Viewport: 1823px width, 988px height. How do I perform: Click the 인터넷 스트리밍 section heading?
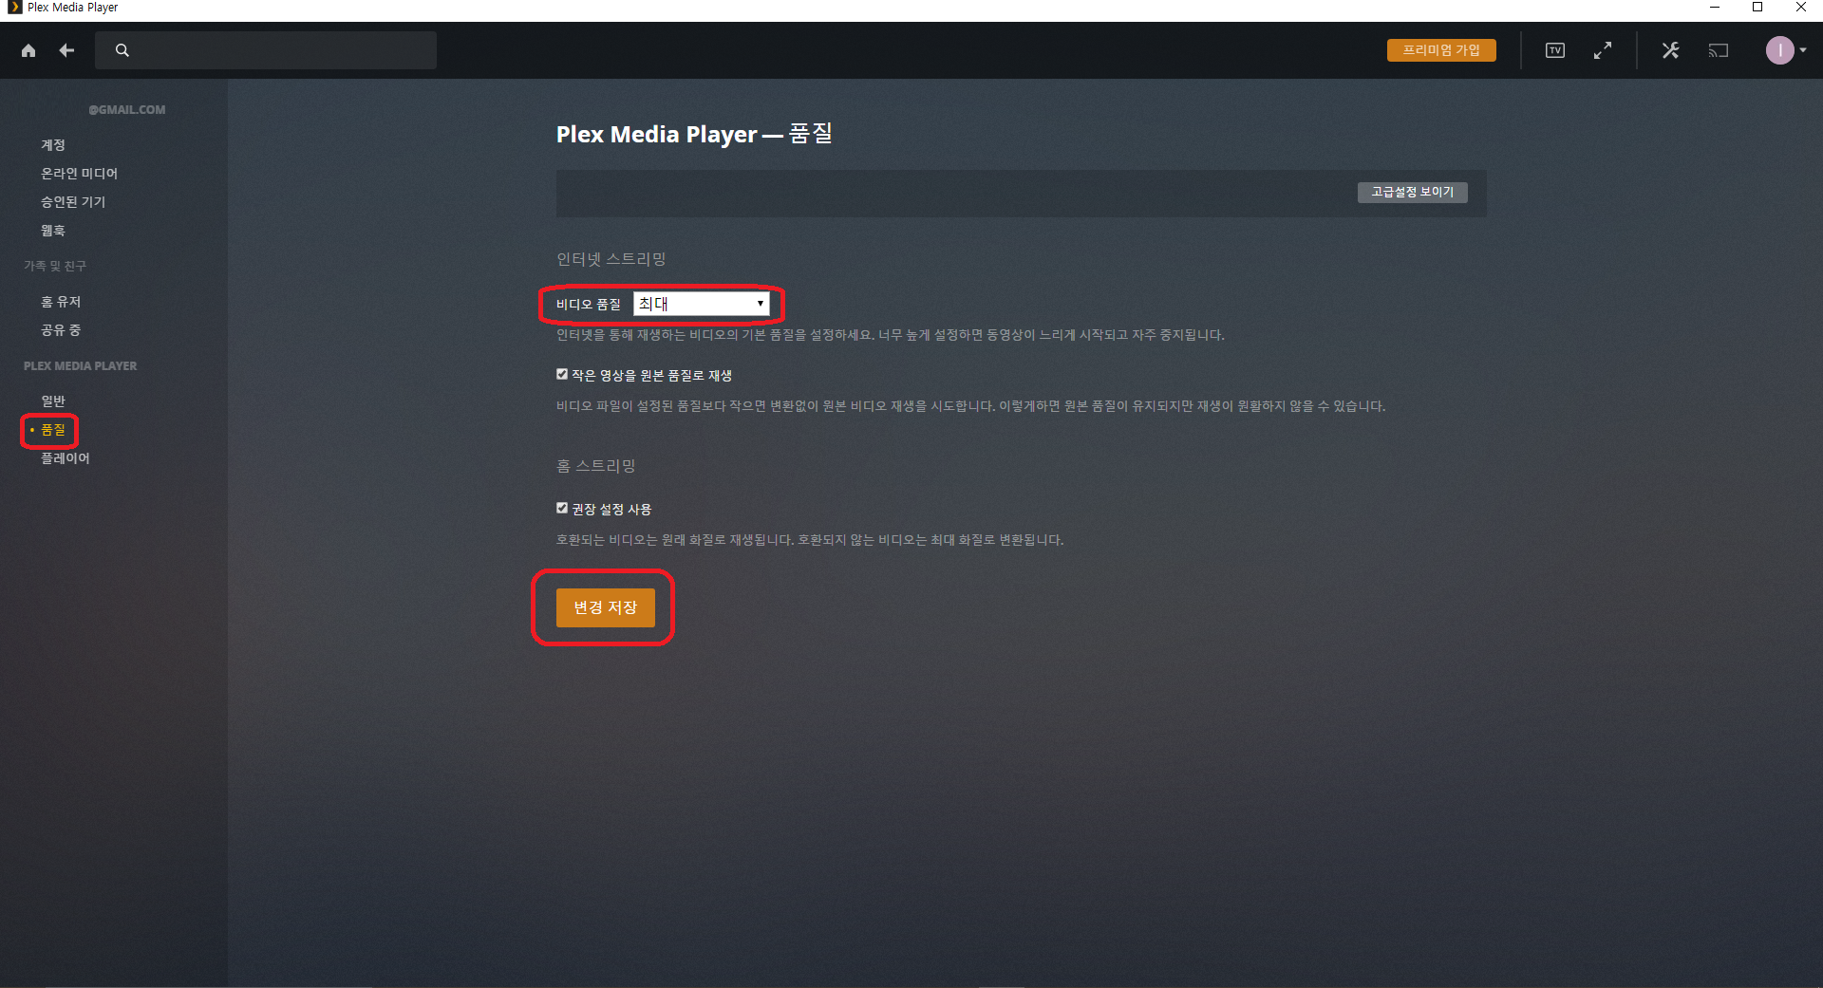611,259
